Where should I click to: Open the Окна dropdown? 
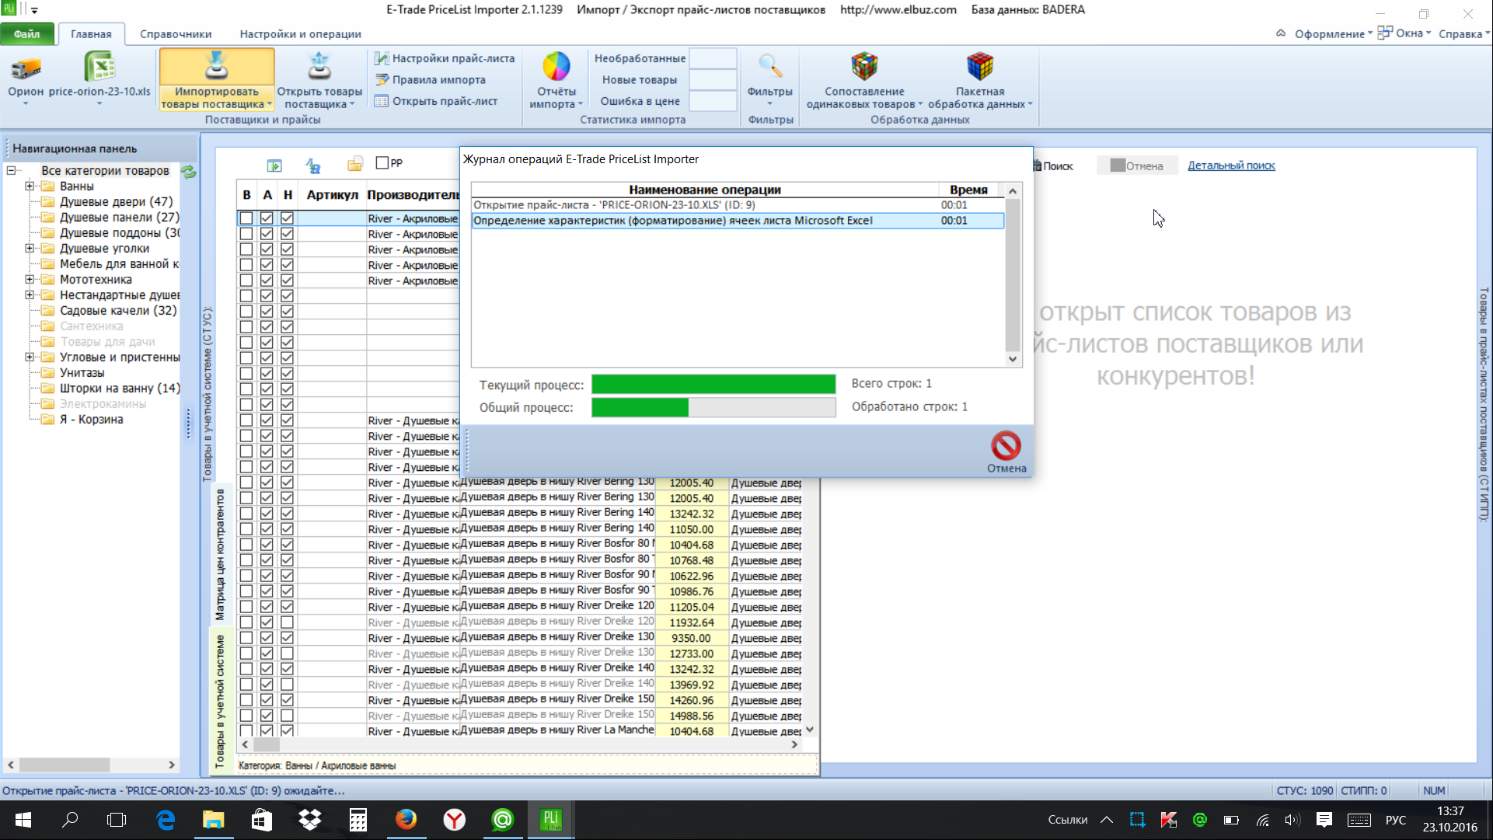(x=1404, y=33)
